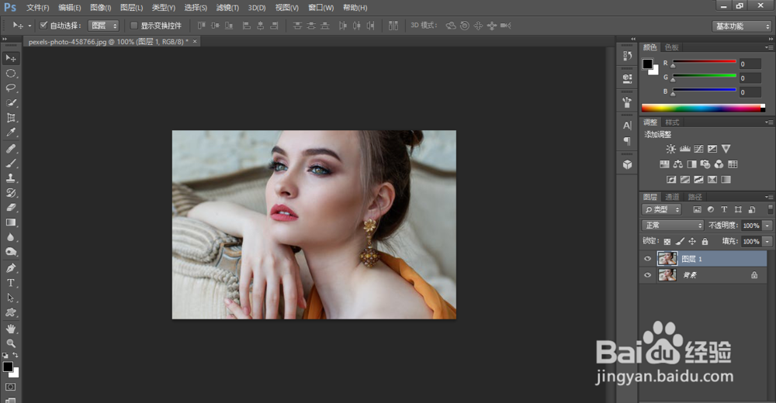Switch to the 通道 (Channels) tab

pos(672,197)
